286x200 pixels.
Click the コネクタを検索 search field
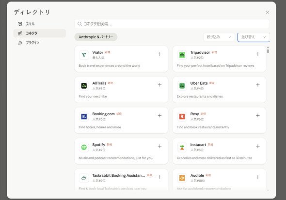pyautogui.click(x=172, y=24)
